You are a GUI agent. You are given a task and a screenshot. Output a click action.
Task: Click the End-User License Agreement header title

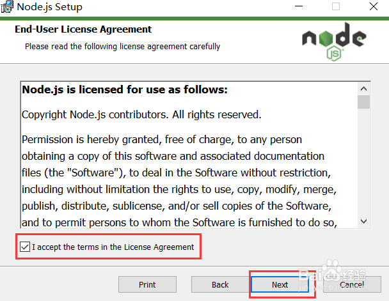tap(83, 29)
